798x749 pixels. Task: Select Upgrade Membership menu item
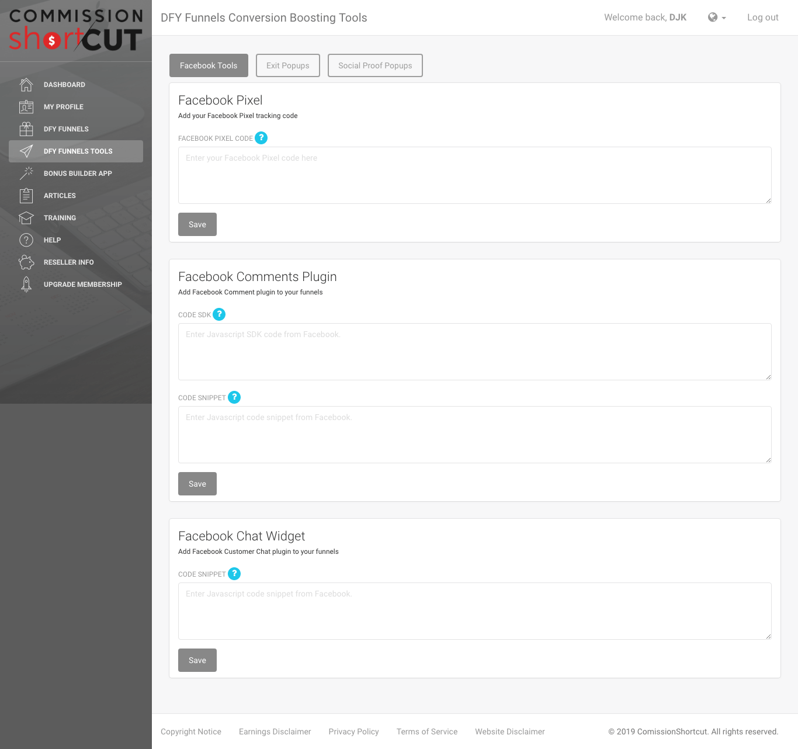(76, 285)
